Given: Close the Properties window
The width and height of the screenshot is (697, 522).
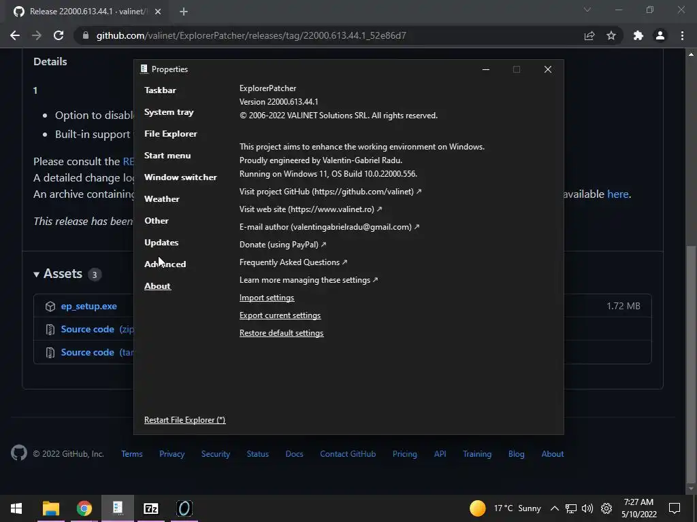Looking at the screenshot, I should (x=548, y=69).
